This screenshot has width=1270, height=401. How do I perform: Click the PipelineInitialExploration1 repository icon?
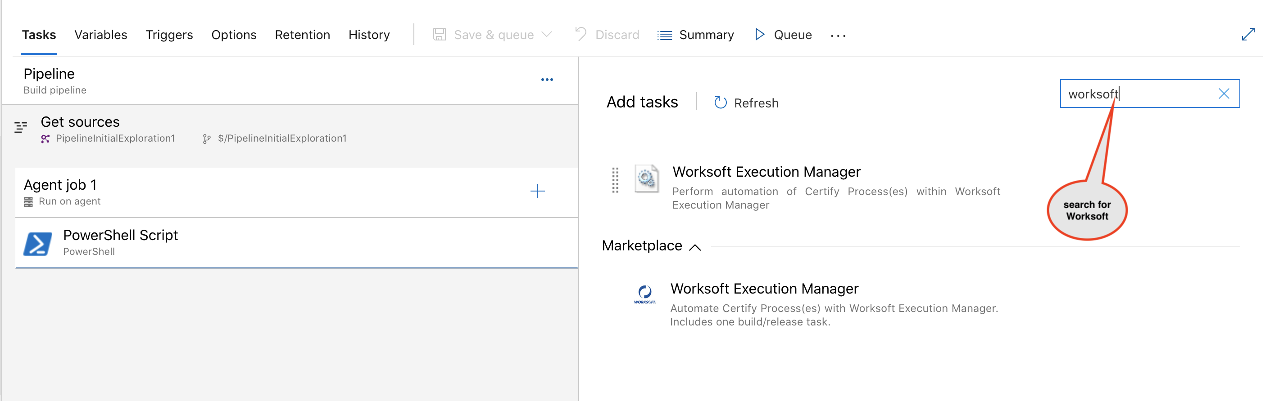45,139
